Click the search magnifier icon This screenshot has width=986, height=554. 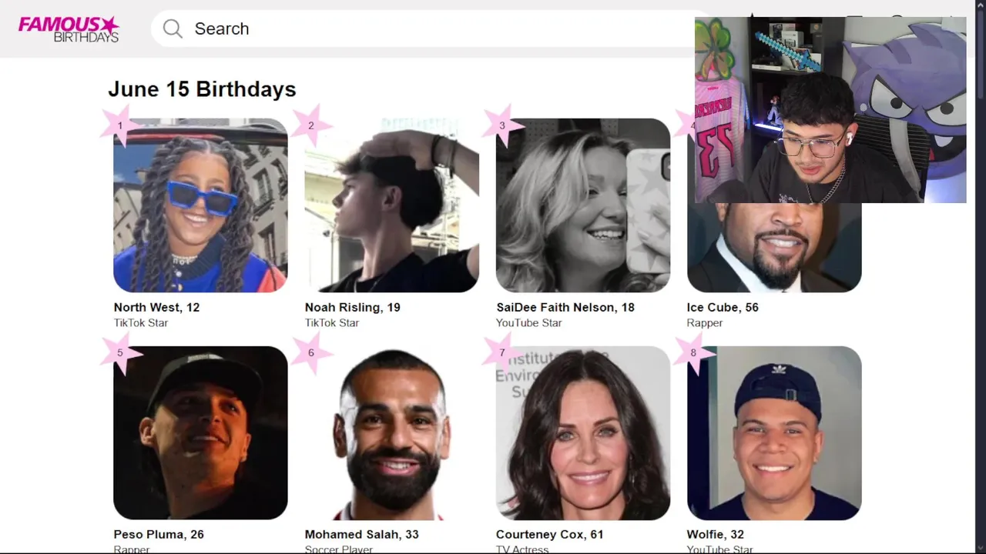(x=173, y=29)
